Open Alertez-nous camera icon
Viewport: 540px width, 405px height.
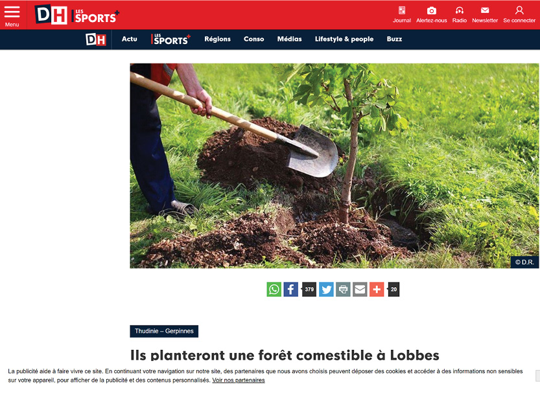pyautogui.click(x=431, y=10)
